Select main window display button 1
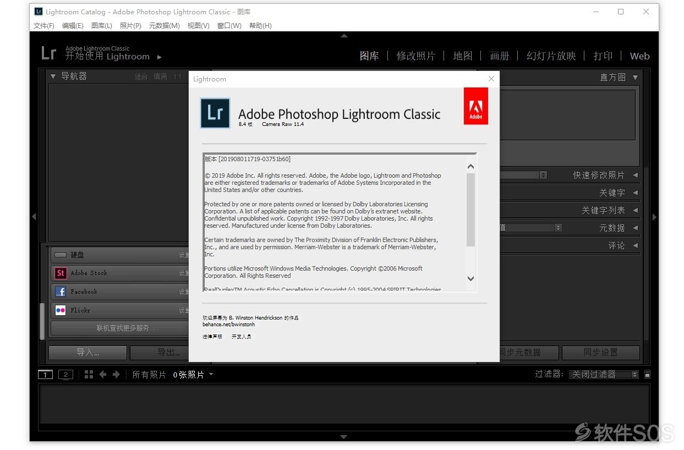The image size is (684, 450). point(46,375)
